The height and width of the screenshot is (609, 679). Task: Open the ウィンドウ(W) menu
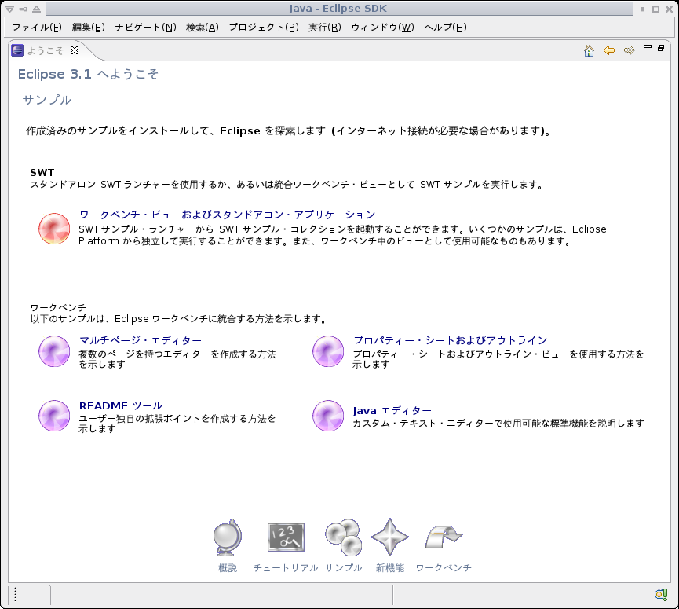[382, 28]
